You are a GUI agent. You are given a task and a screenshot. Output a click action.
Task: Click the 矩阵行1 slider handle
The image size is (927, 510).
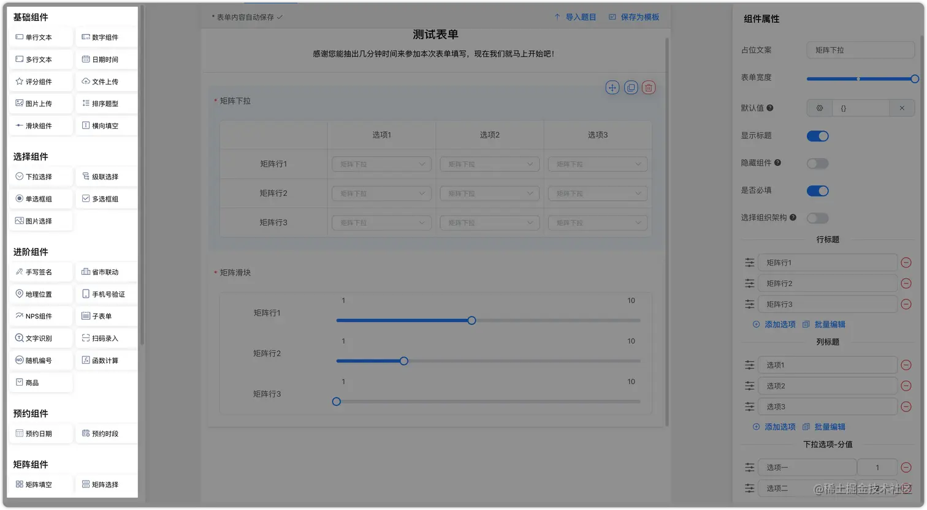(471, 320)
